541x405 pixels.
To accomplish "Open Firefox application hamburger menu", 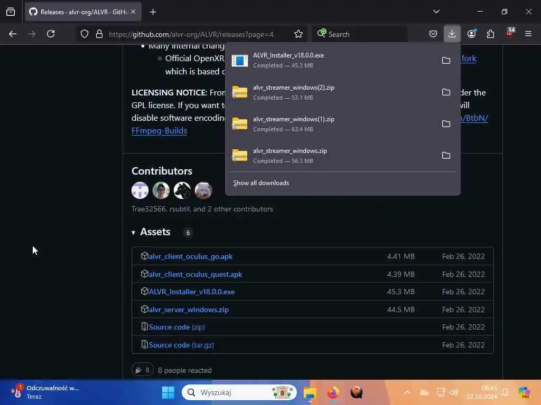I will pos(528,34).
